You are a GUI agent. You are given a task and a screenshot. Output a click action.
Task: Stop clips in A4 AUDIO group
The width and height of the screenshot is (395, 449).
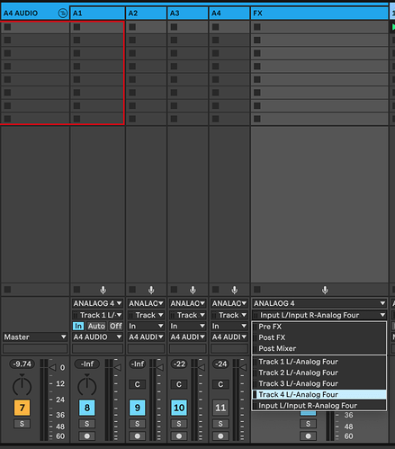tap(7, 290)
